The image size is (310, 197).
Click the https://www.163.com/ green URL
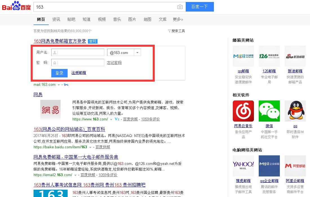pos(90,119)
